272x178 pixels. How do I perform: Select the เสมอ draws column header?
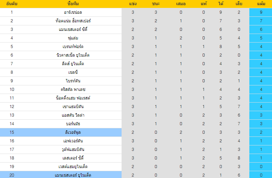[181, 4]
